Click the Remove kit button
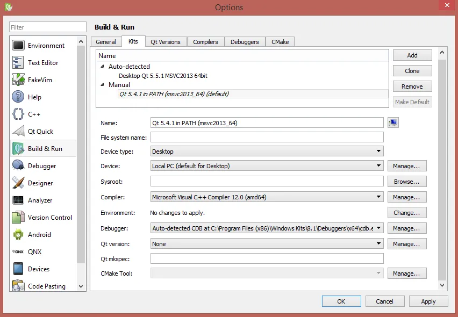This screenshot has height=317, width=458. [x=412, y=87]
